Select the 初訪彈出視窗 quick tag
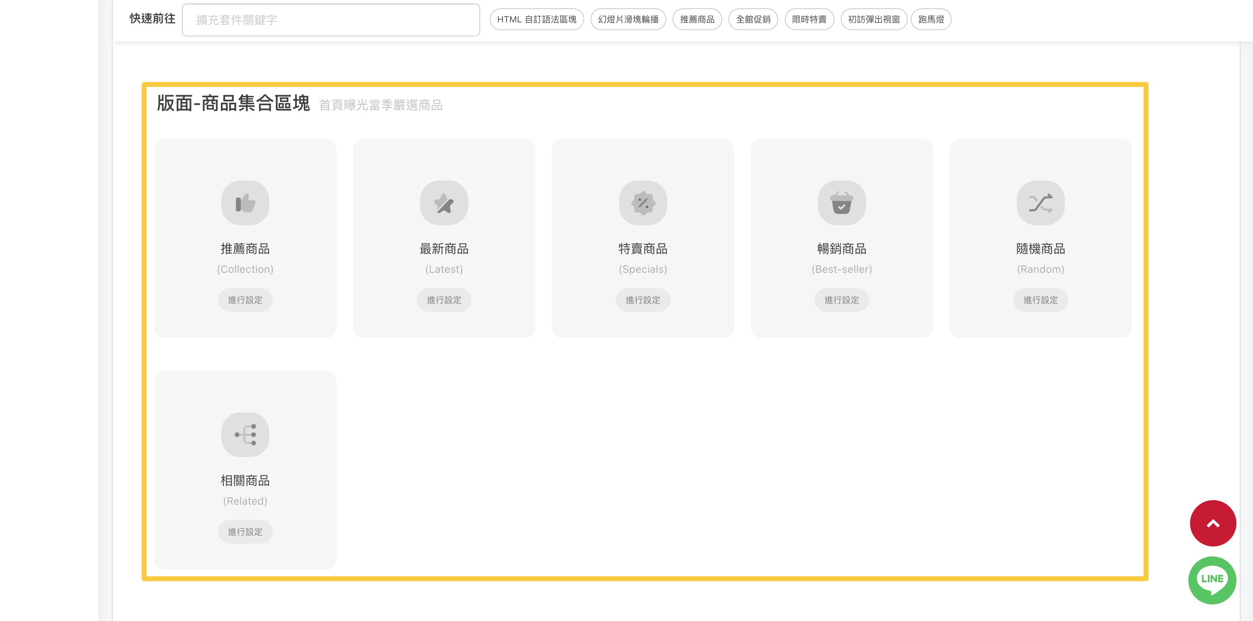This screenshot has height=621, width=1253. [874, 19]
